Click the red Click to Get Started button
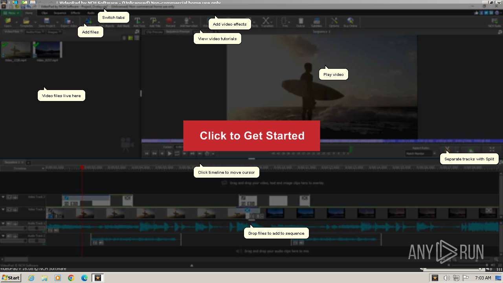503x283 pixels. click(251, 136)
